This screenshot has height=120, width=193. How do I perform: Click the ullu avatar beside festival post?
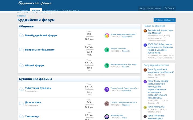point(145,45)
